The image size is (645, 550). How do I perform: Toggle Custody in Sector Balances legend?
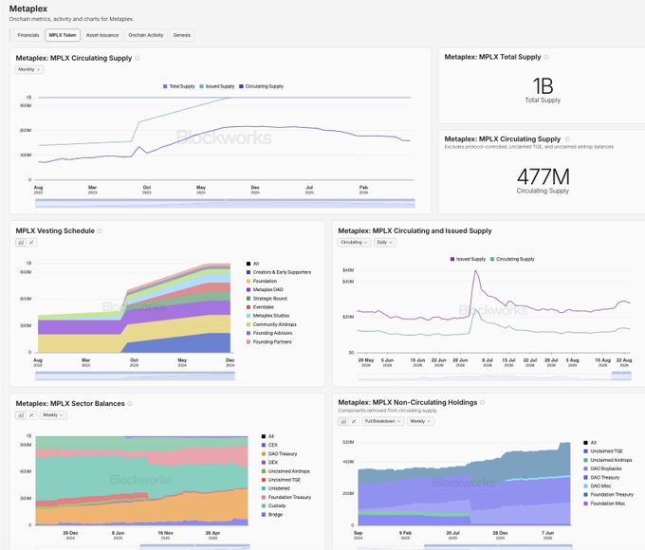tap(273, 505)
